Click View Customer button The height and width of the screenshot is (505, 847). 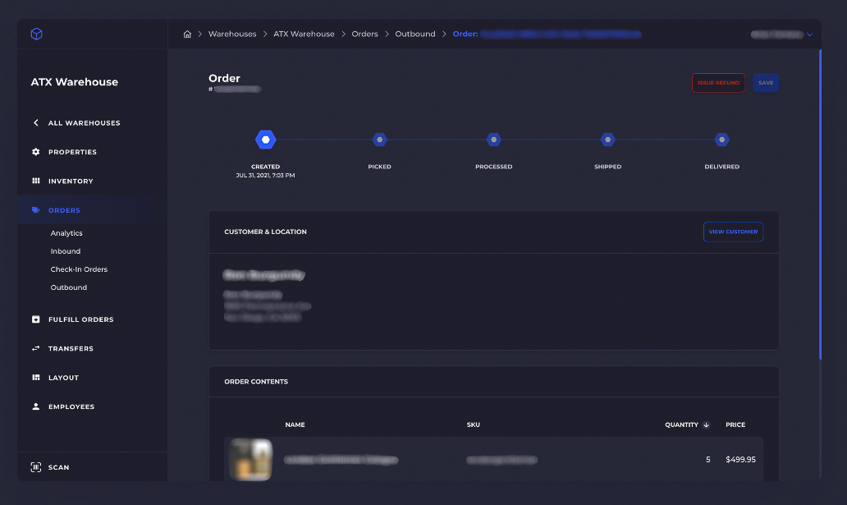tap(733, 232)
